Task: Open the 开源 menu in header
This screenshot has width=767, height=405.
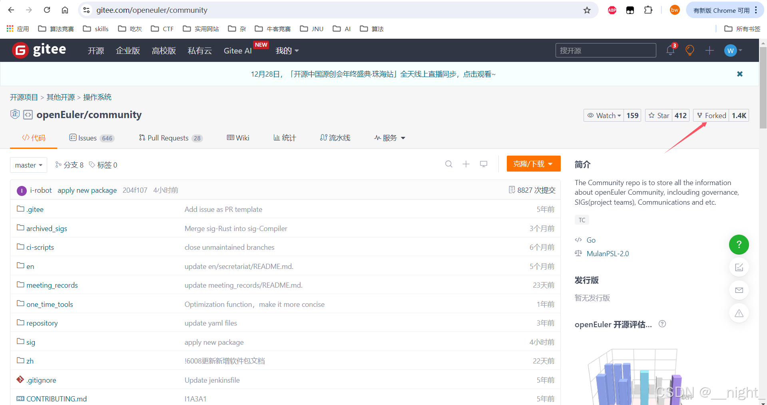Action: [x=96, y=51]
